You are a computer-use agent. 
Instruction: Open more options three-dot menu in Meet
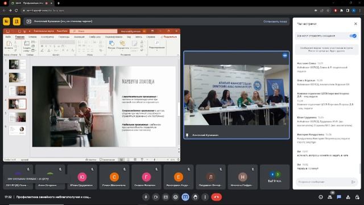click(205, 197)
